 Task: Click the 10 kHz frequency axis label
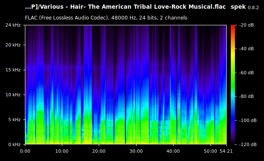(13, 95)
